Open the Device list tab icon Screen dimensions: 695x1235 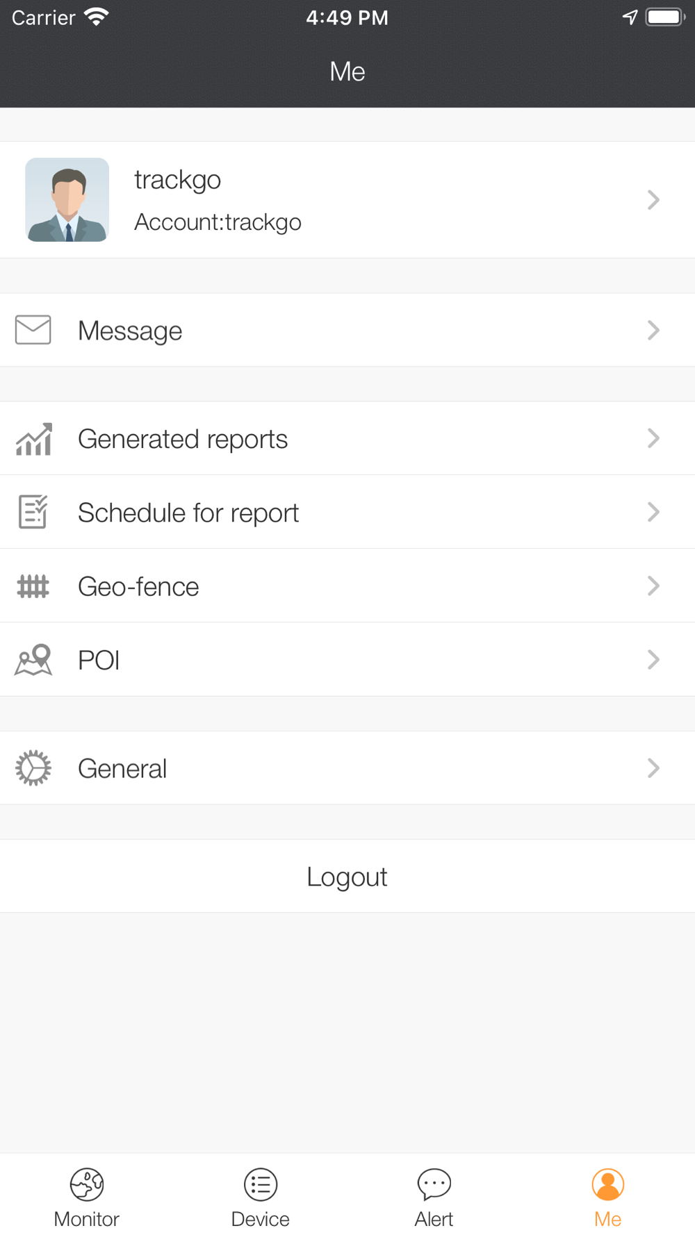[x=261, y=1184]
